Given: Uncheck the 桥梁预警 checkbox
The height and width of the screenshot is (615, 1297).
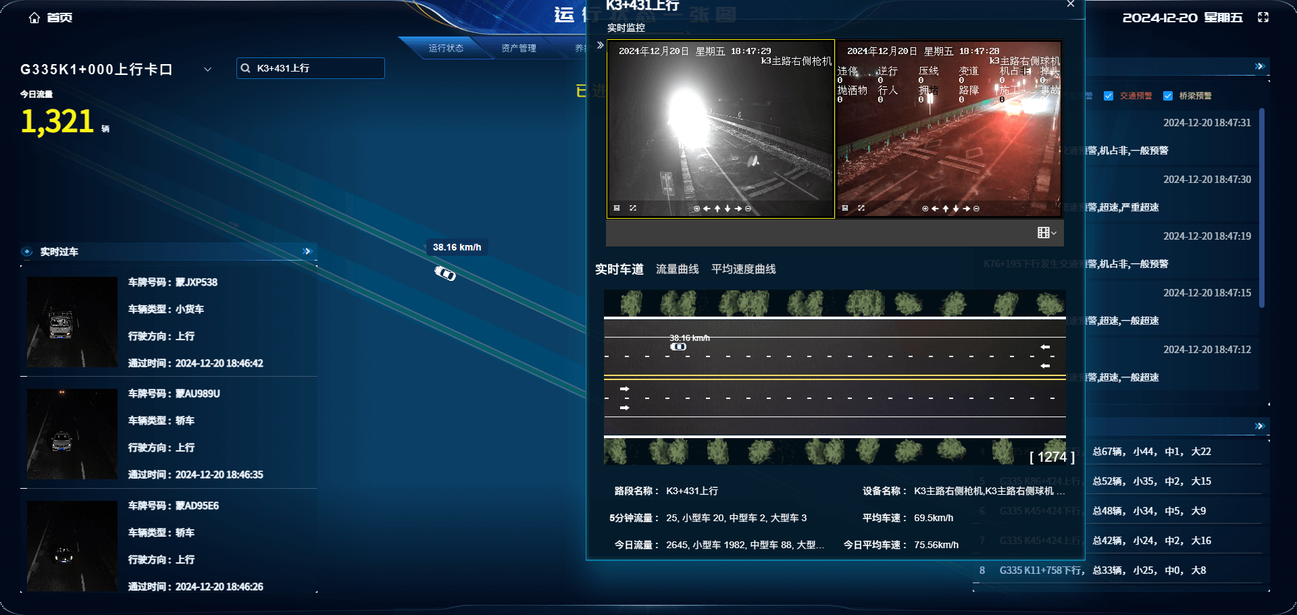Looking at the screenshot, I should point(1167,96).
